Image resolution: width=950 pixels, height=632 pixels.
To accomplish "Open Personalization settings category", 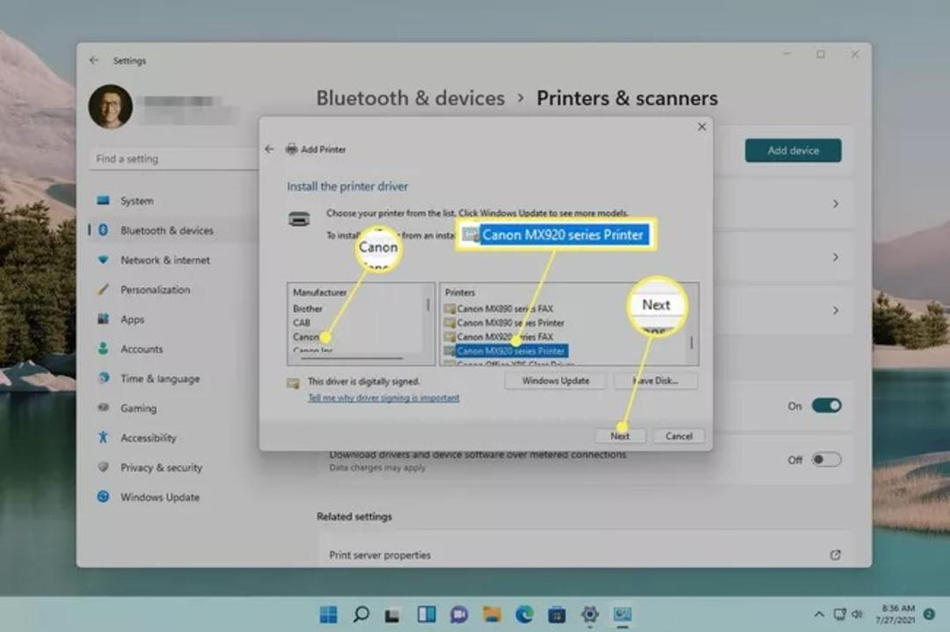I will (155, 289).
